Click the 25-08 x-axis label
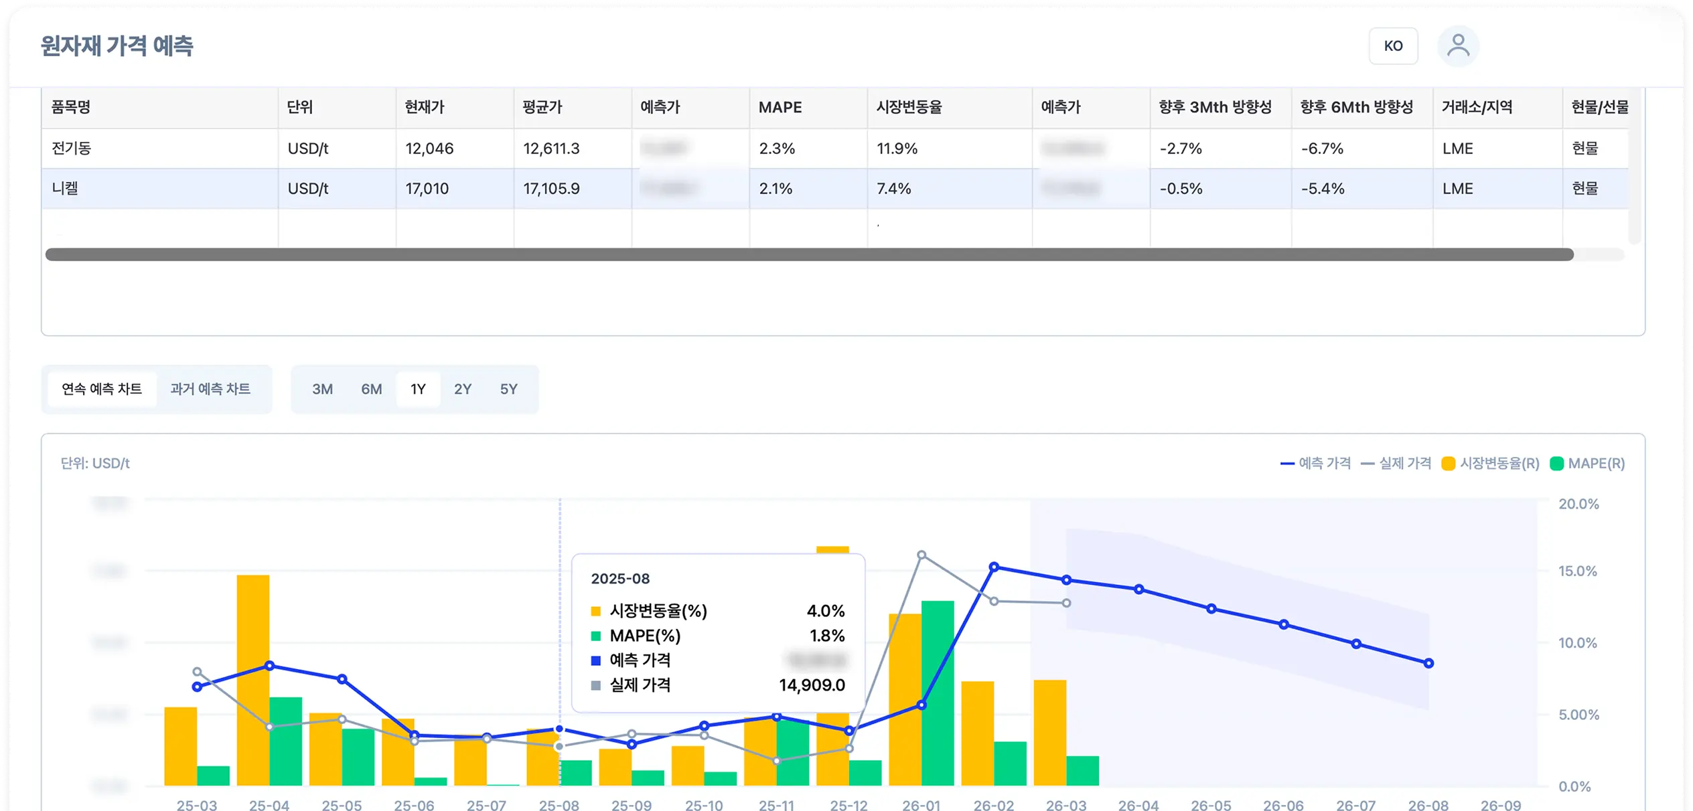1693x811 pixels. coord(559,805)
